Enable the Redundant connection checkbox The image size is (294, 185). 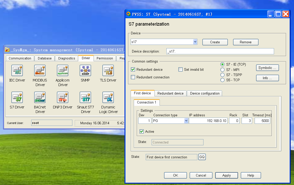(x=133, y=77)
